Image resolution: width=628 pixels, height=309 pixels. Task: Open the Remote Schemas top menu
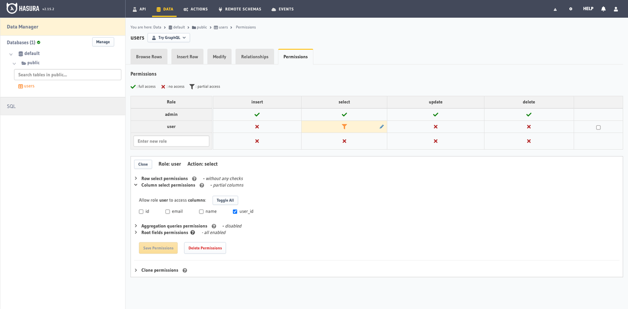pyautogui.click(x=240, y=9)
